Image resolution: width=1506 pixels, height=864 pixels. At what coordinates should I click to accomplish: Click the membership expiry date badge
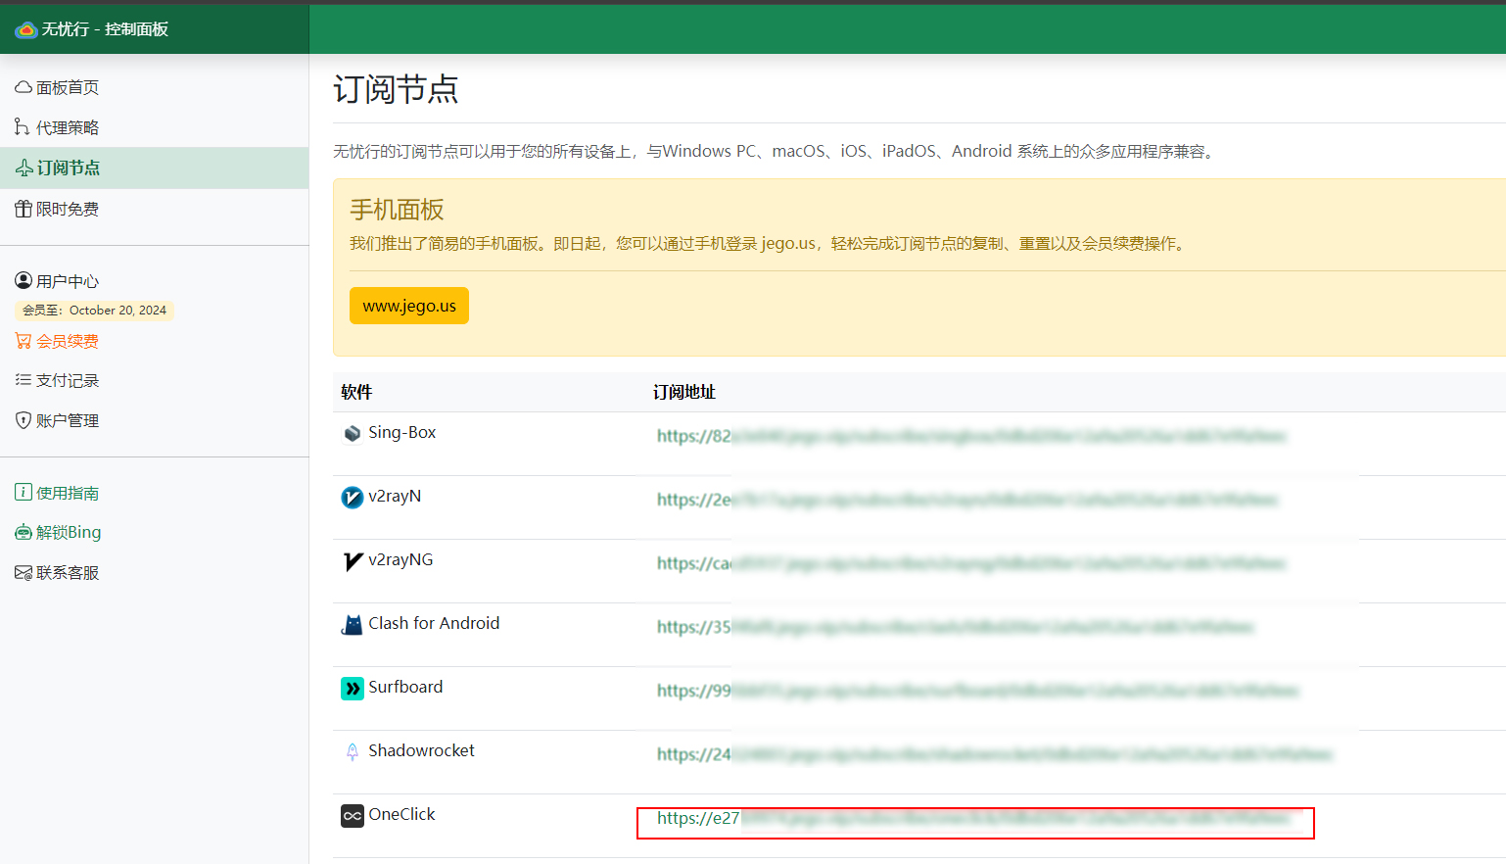[x=94, y=311]
